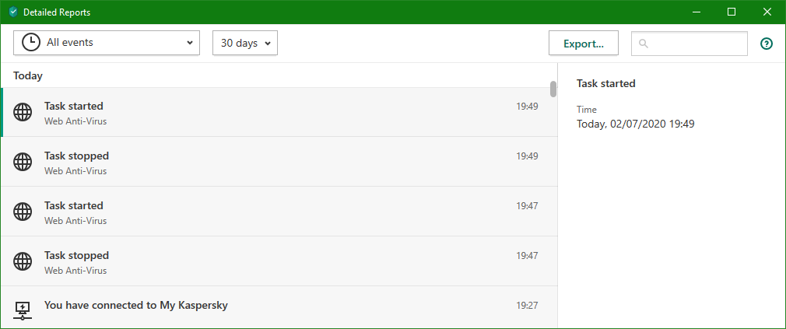Viewport: 786px width, 329px height.
Task: Click the help question mark icon
Action: 767,44
